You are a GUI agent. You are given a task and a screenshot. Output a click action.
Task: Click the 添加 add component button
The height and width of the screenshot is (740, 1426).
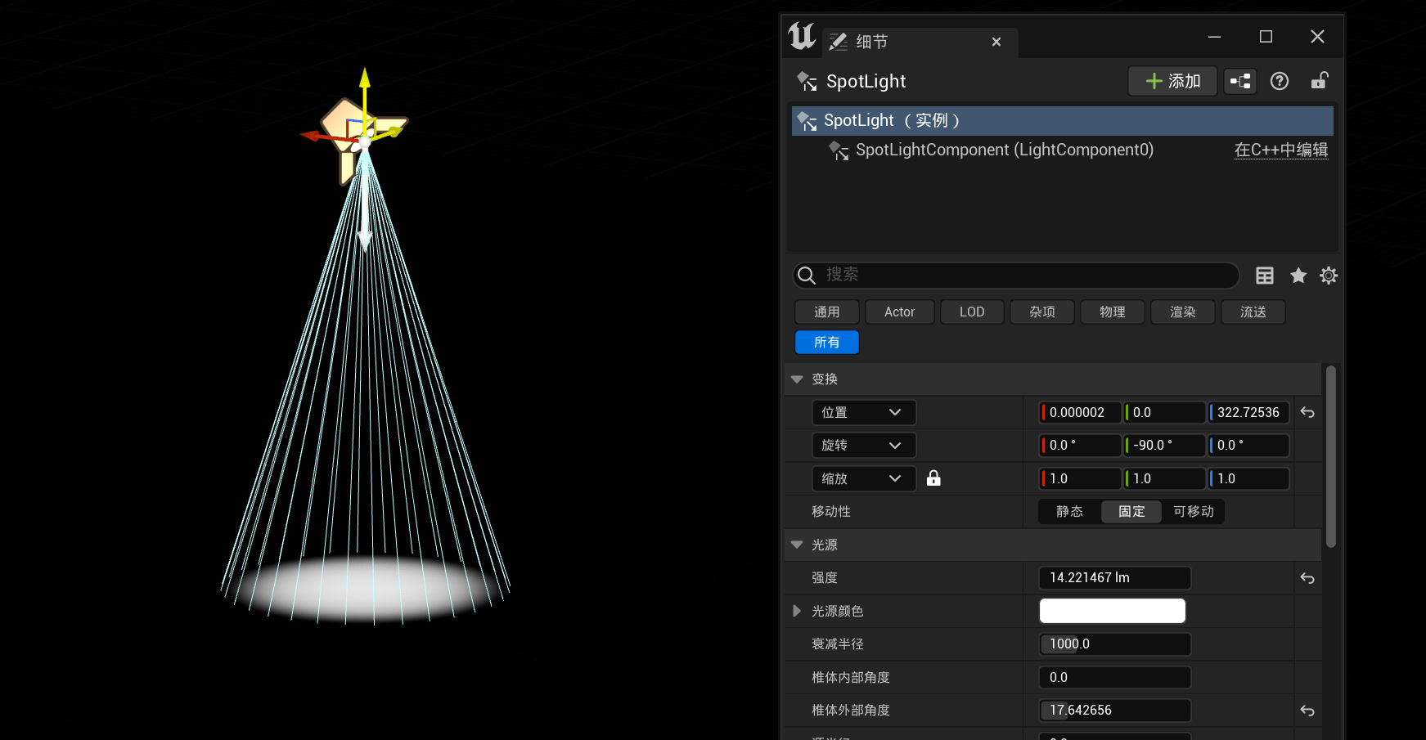pyautogui.click(x=1172, y=81)
